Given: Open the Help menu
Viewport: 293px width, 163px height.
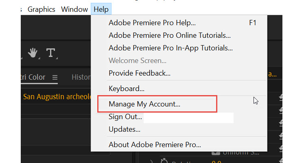Looking at the screenshot, I should (x=101, y=9).
